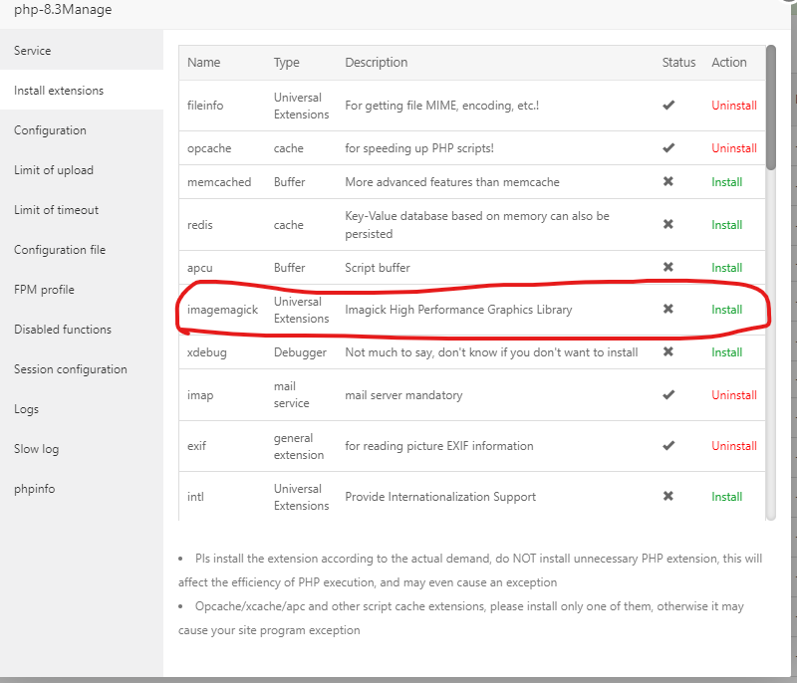Install the redis extension
This screenshot has width=797, height=683.
(x=727, y=224)
